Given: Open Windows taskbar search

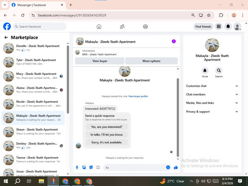Looking at the screenshot, I should coord(17,181).
